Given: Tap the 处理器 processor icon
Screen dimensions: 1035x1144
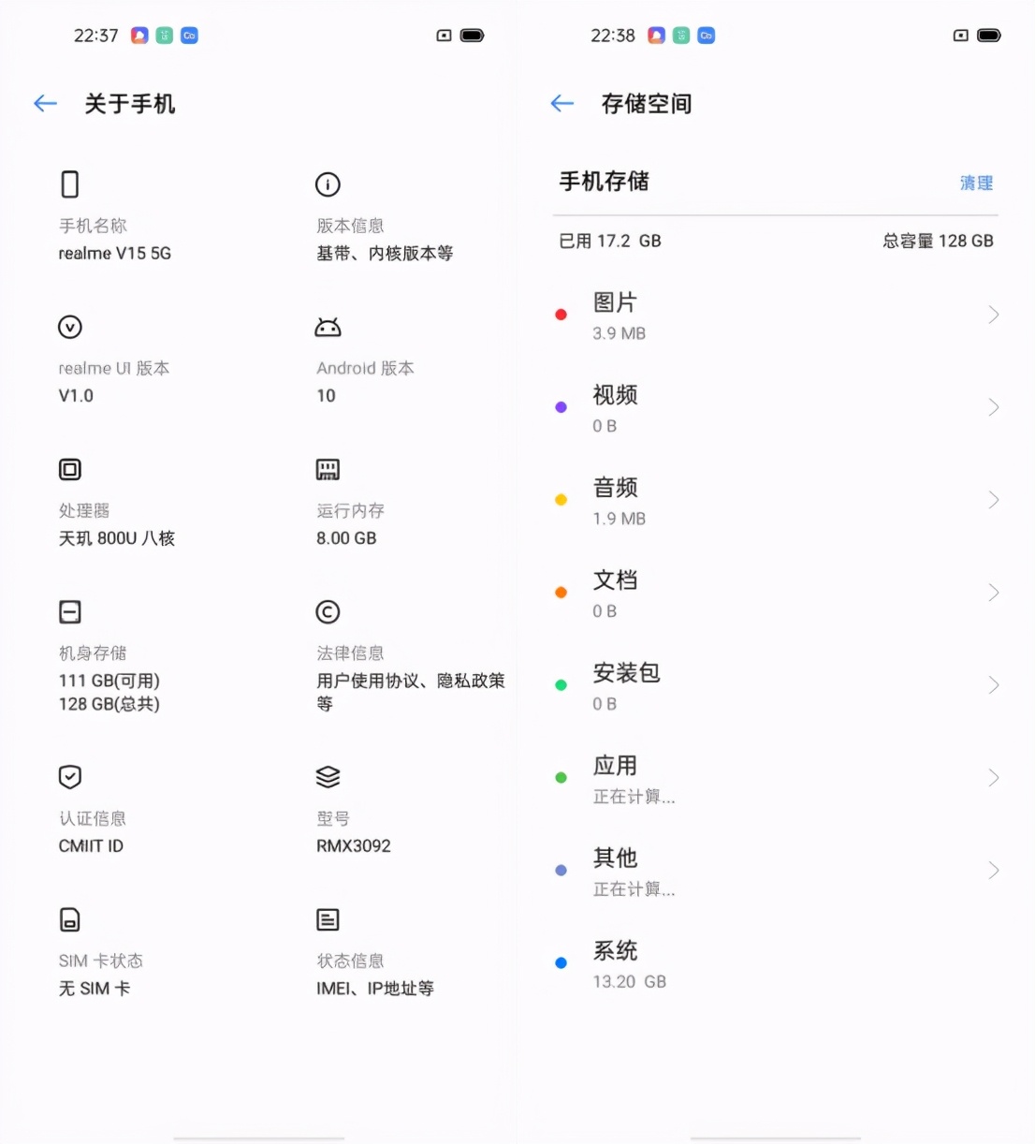Looking at the screenshot, I should [70, 469].
